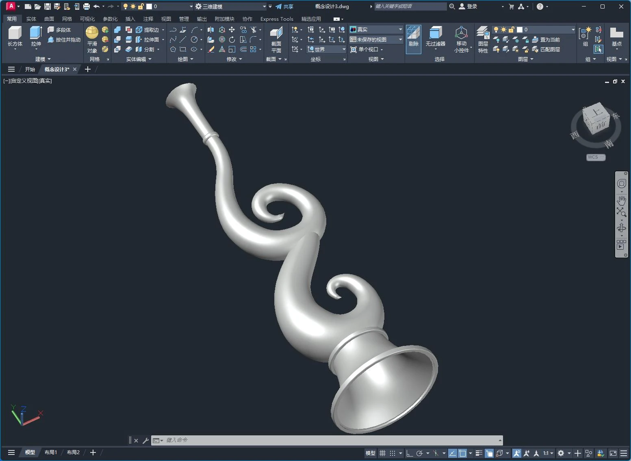Viewport: 631px width, 461px height.
Task: Switch to the 曲面 ribbon tab
Action: click(x=49, y=19)
